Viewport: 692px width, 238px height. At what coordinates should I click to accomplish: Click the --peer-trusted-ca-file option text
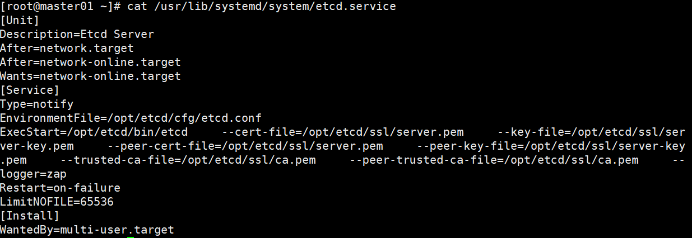[494, 160]
